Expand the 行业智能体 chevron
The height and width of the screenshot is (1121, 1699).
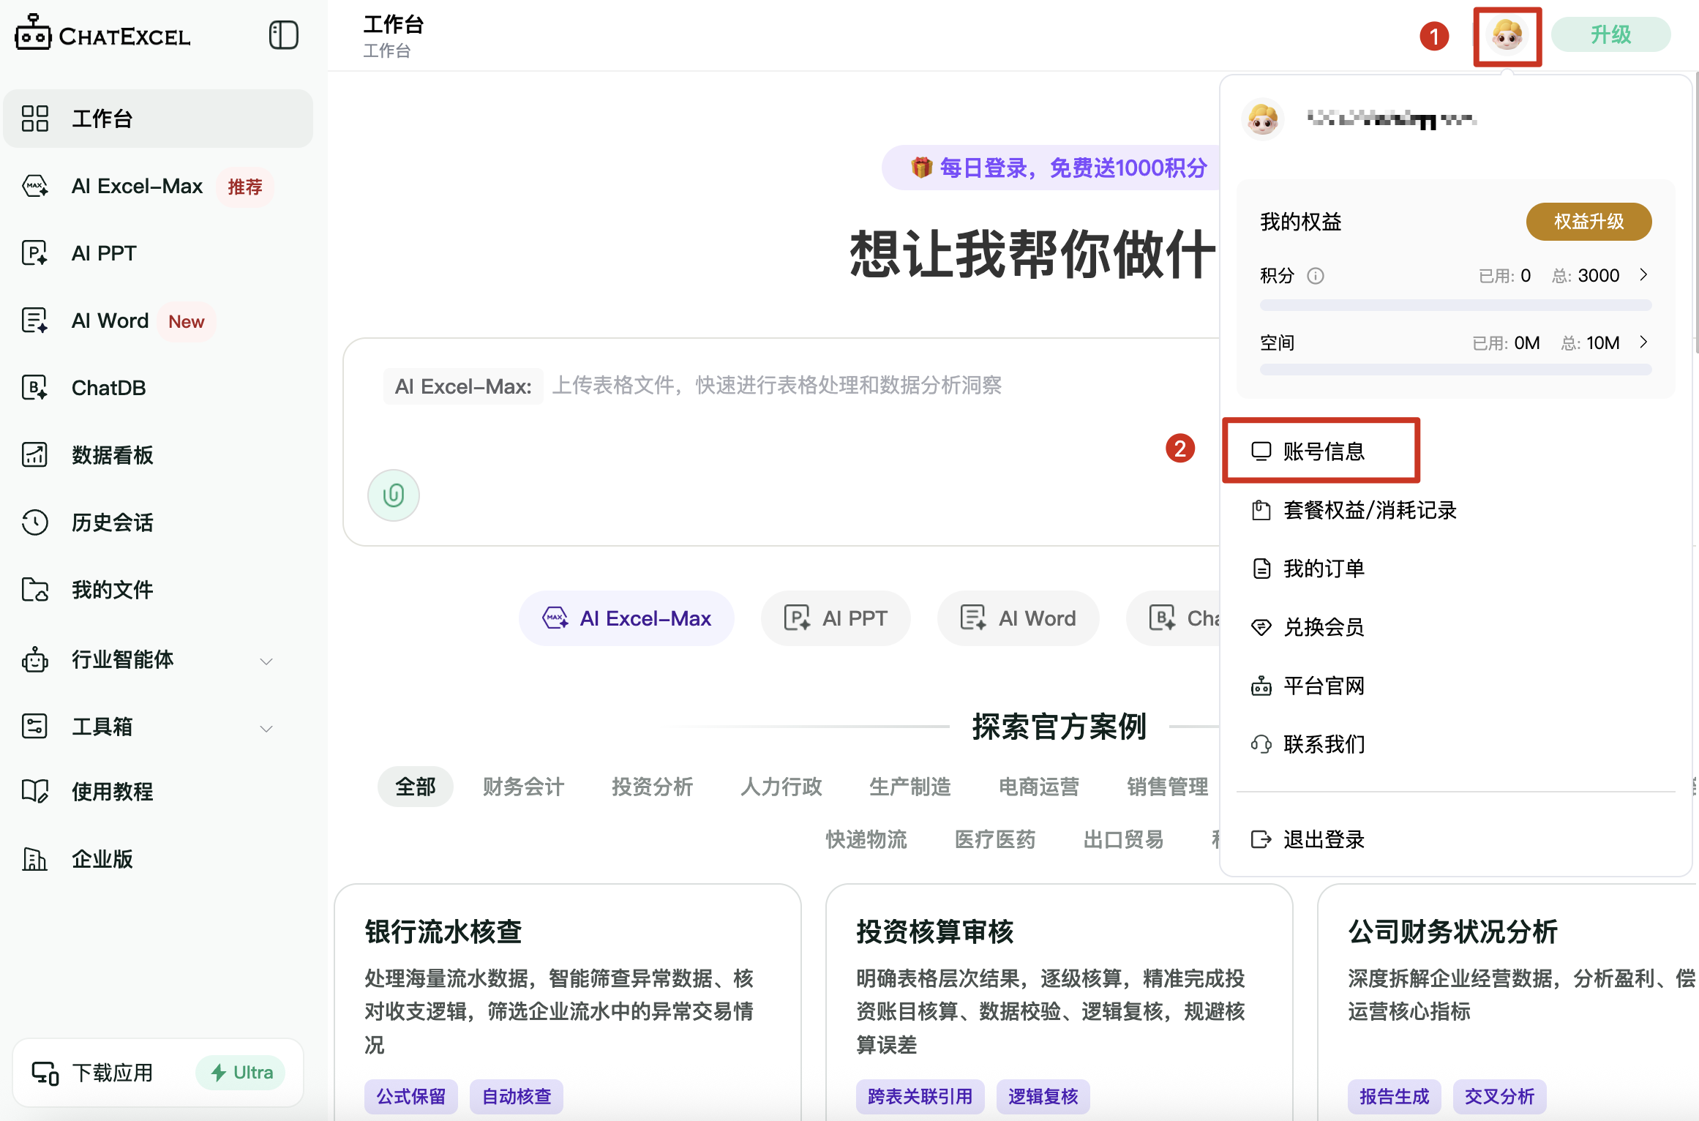(x=266, y=661)
